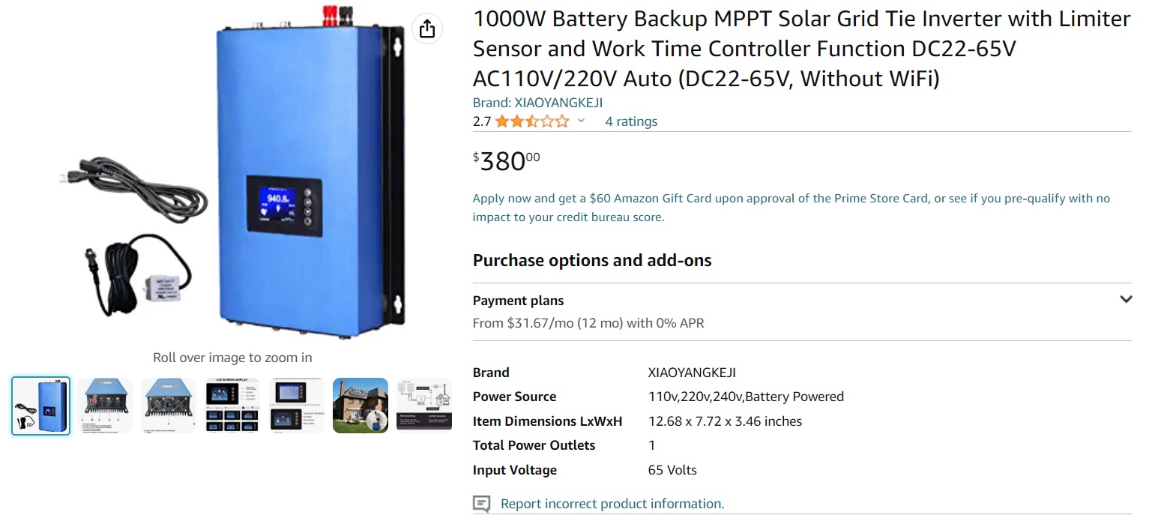View the 4 ratings link

click(x=631, y=121)
